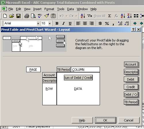Open the Tools menu
The height and width of the screenshot is (129, 144).
pyautogui.click(x=61, y=9)
